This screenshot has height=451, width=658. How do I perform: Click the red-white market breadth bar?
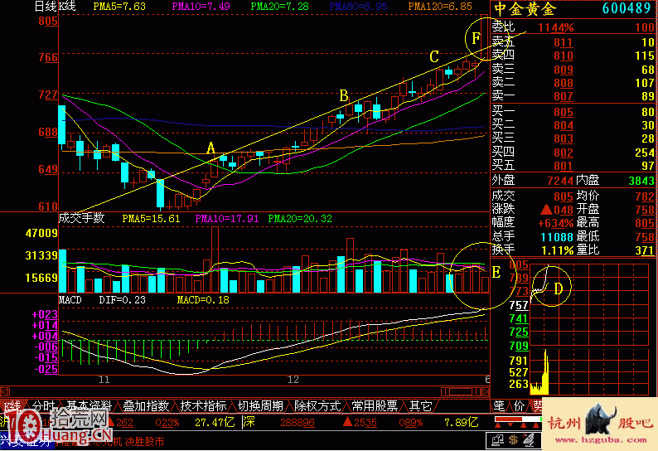(x=518, y=419)
